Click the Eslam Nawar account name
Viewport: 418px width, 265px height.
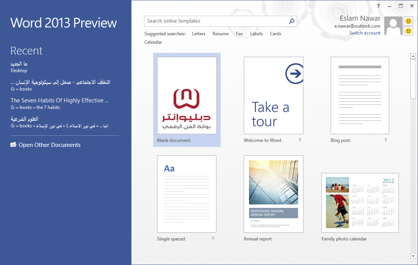(x=360, y=18)
